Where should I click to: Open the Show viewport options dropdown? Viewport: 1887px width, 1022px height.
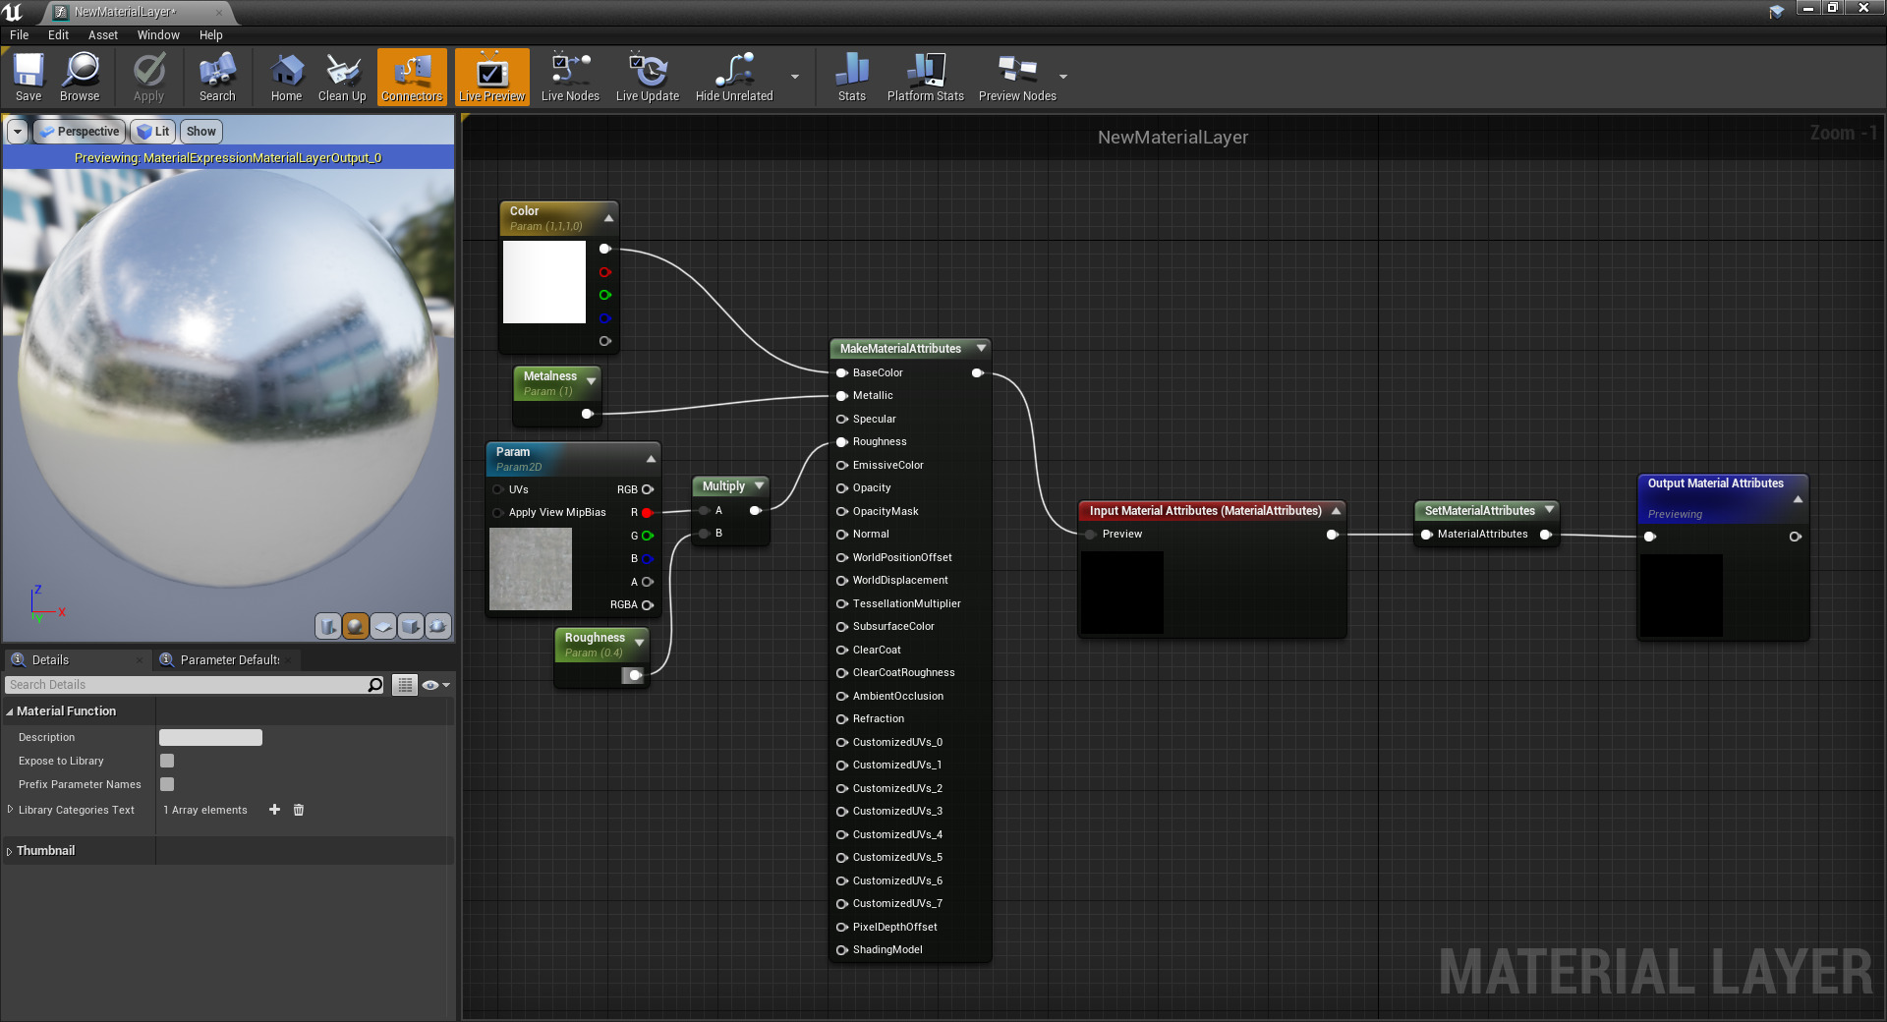pyautogui.click(x=200, y=131)
